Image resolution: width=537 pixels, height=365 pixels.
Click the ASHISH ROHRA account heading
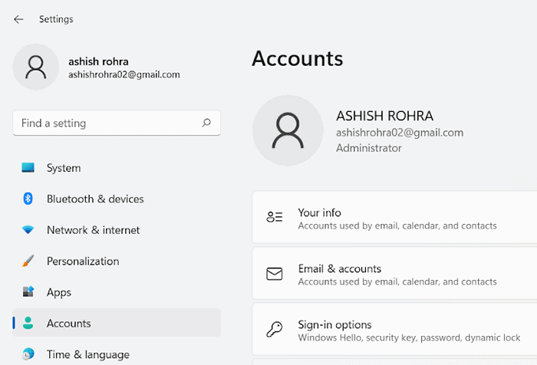coord(384,116)
